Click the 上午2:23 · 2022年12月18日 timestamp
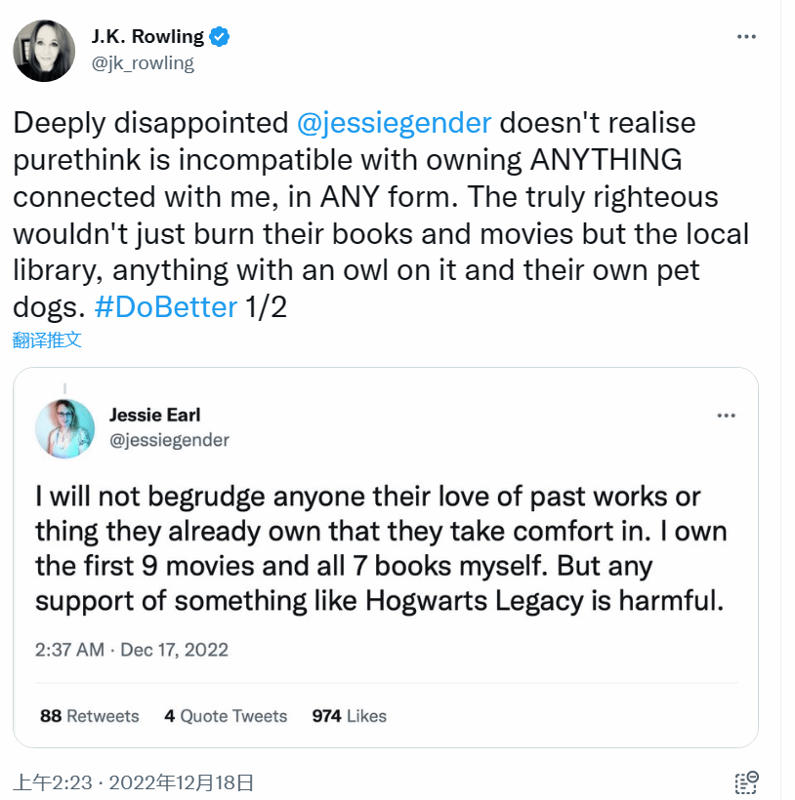This screenshot has width=795, height=800. click(134, 781)
